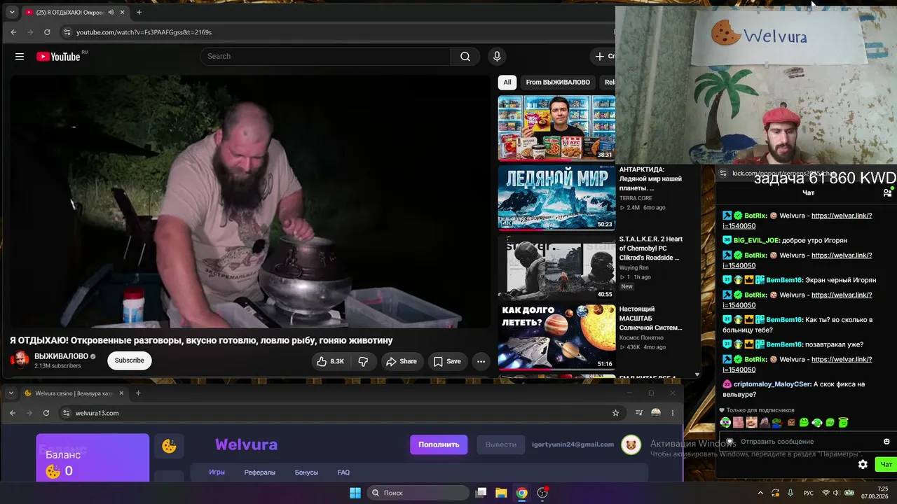
Task: Go to YouTube home via logo
Action: 58,57
